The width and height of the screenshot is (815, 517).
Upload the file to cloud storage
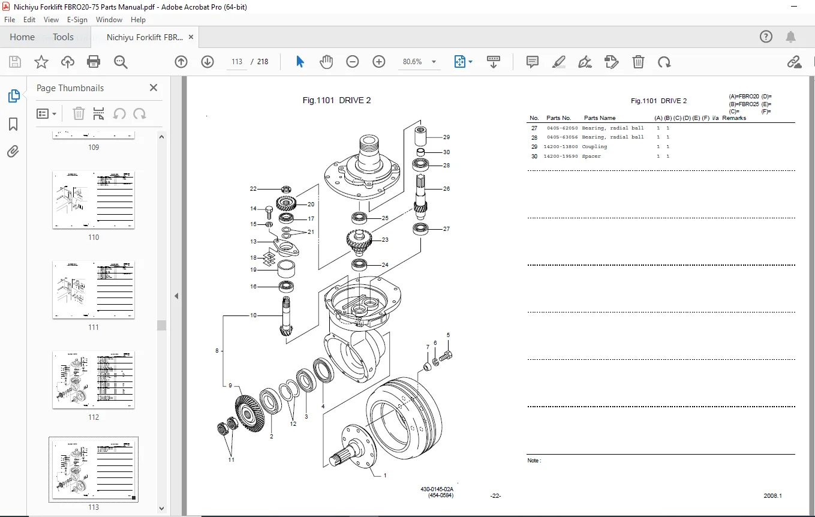[x=68, y=62]
